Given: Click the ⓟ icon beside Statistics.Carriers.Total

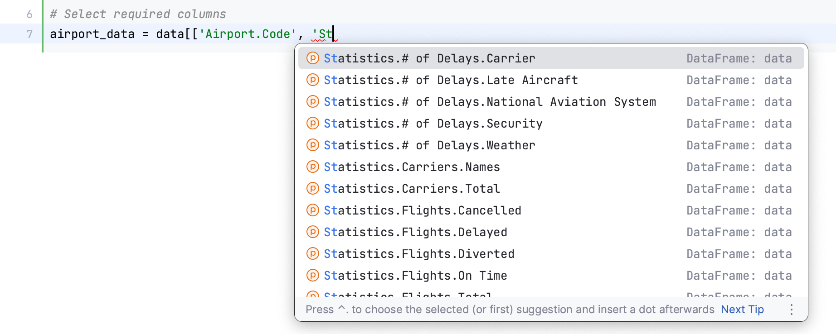Looking at the screenshot, I should 313,188.
